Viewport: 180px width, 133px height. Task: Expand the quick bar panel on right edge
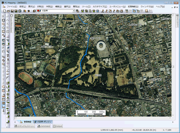click(x=177, y=20)
